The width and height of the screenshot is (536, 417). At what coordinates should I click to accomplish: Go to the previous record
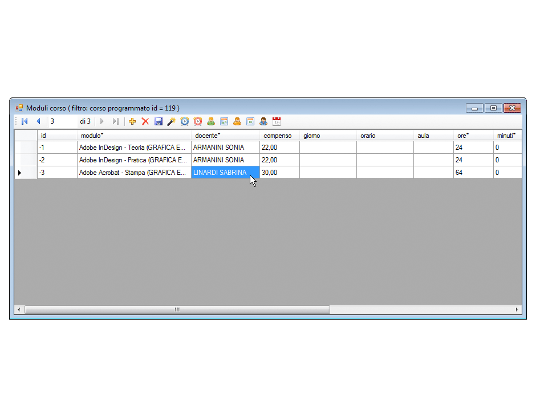coord(38,121)
